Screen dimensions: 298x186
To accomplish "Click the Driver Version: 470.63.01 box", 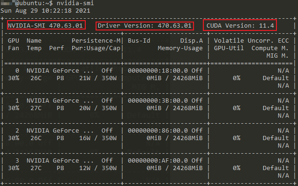I will tap(145, 26).
